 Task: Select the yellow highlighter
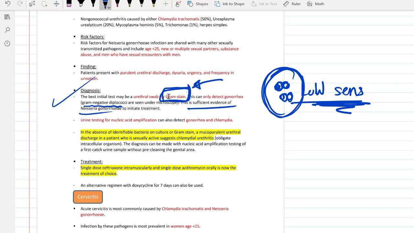coord(154,4)
